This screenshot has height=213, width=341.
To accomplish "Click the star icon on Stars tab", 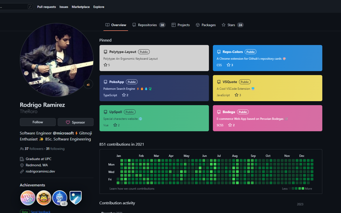I will pos(224,25).
